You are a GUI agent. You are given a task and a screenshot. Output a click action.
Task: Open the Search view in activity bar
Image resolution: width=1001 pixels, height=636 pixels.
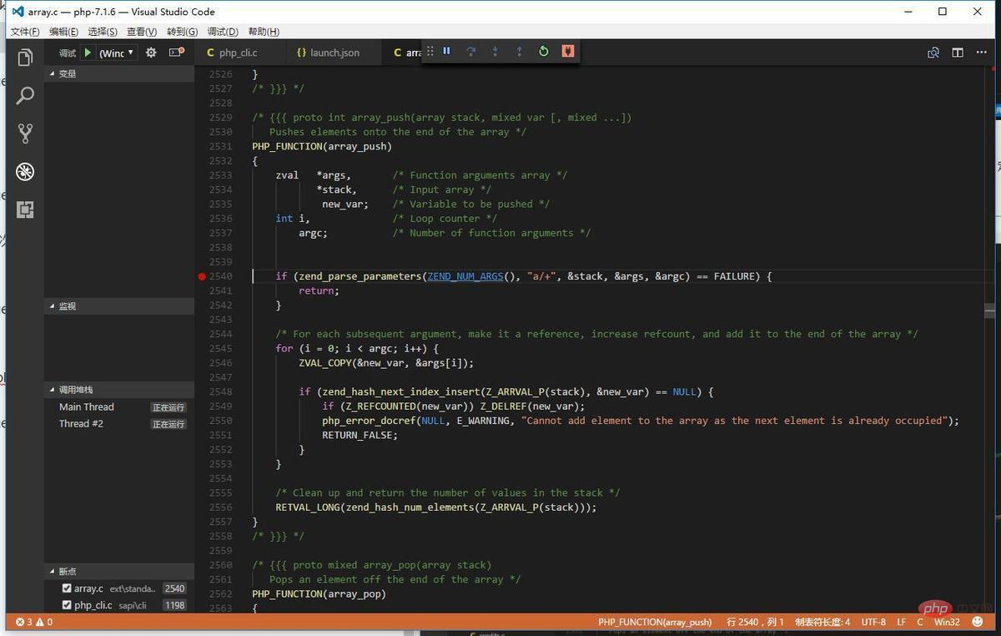coord(25,96)
